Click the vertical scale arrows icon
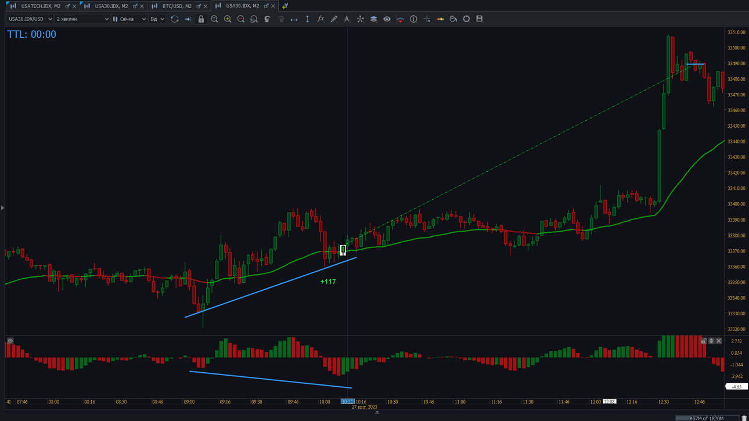The height and width of the screenshot is (421, 749). coord(307,19)
